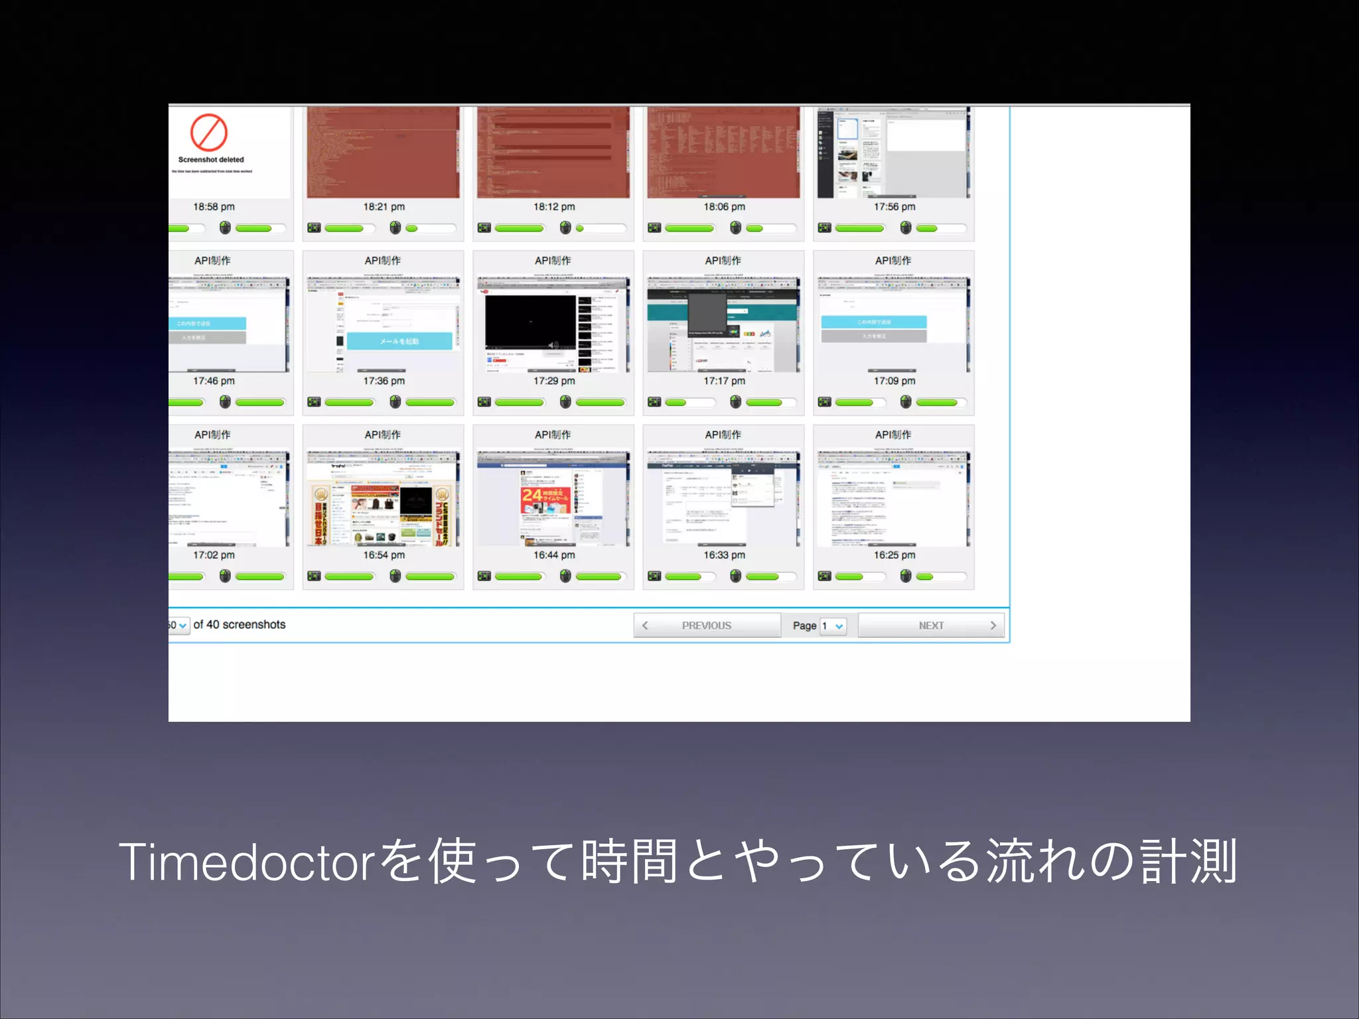Screen dimensions: 1359x1019
Task: Click the '16:25 pm' timestamp
Action: [894, 555]
